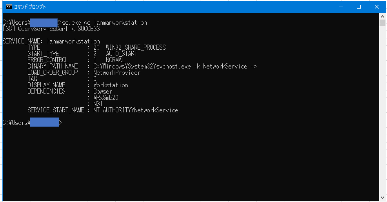Click the WIN32_SHARE_PROCESS type value
Image resolution: width=387 pixels, height=202 pixels.
[136, 47]
